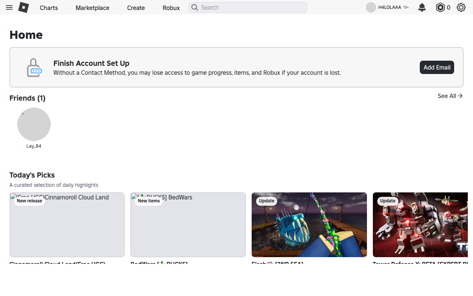Click the Robux balance icon

pyautogui.click(x=440, y=7)
